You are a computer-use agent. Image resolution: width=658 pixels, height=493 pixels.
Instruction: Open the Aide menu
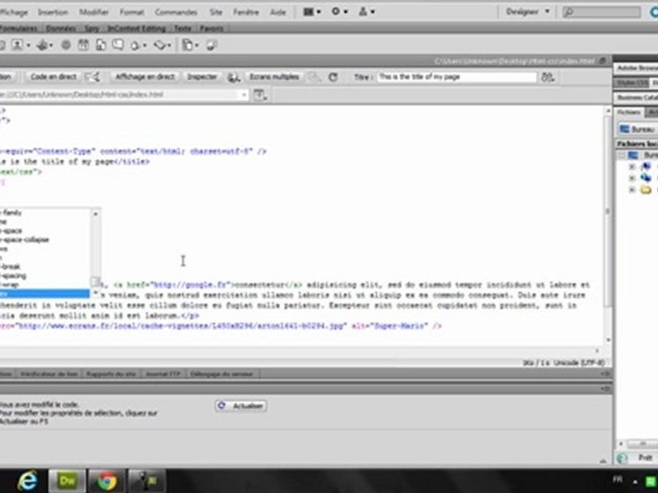coord(278,12)
